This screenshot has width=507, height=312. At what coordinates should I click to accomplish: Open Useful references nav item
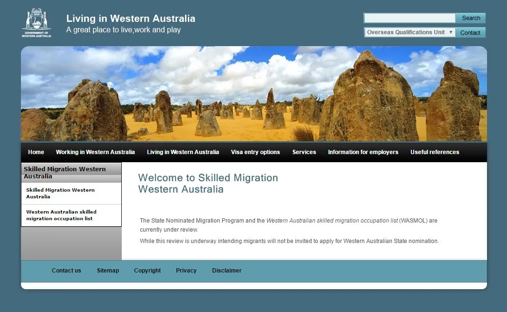click(x=435, y=152)
